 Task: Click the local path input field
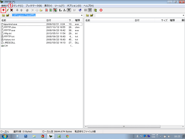tap(46, 15)
